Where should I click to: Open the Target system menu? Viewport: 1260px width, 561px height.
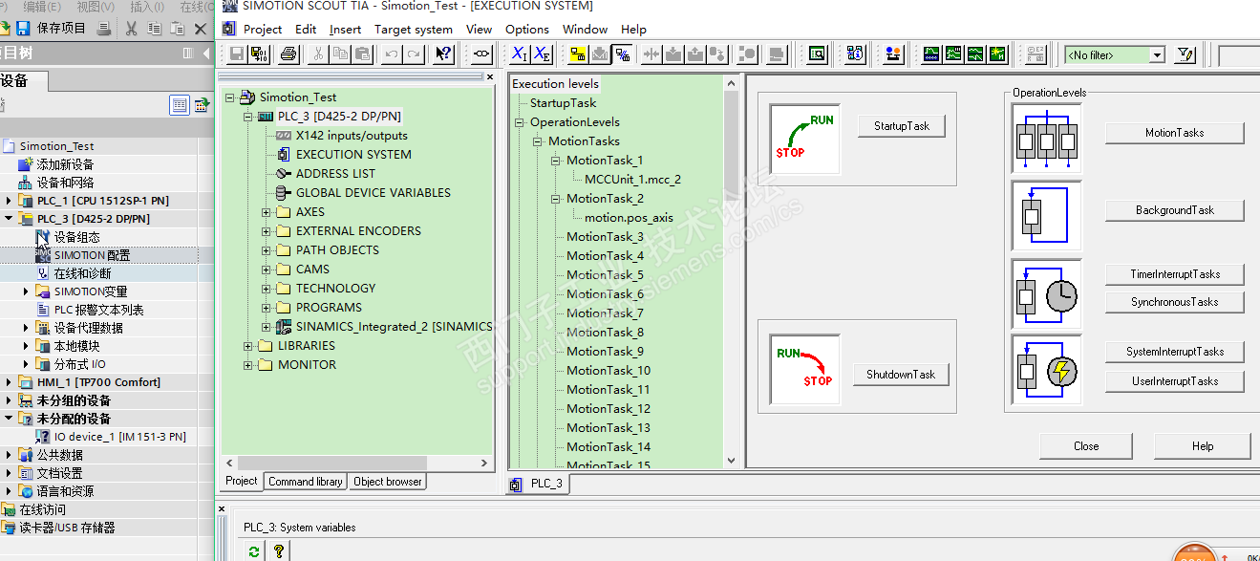[414, 29]
